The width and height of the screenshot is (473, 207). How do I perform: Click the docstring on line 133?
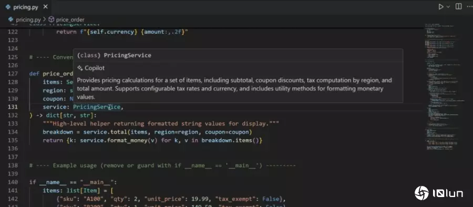(x=161, y=123)
